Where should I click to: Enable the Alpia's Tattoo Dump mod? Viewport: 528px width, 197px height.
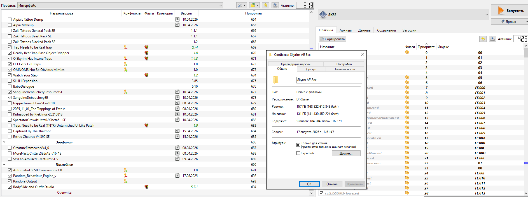(10, 19)
